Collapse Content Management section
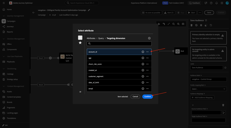The image size is (231, 128). coord(4,86)
